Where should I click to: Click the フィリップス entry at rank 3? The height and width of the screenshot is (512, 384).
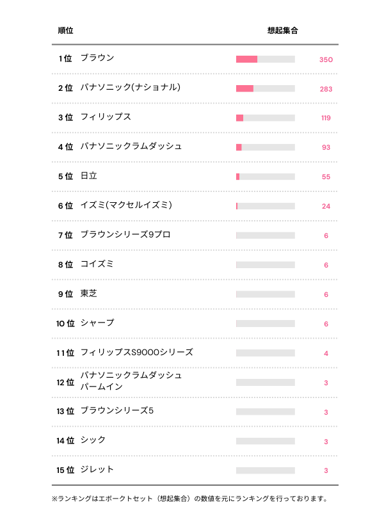point(106,117)
